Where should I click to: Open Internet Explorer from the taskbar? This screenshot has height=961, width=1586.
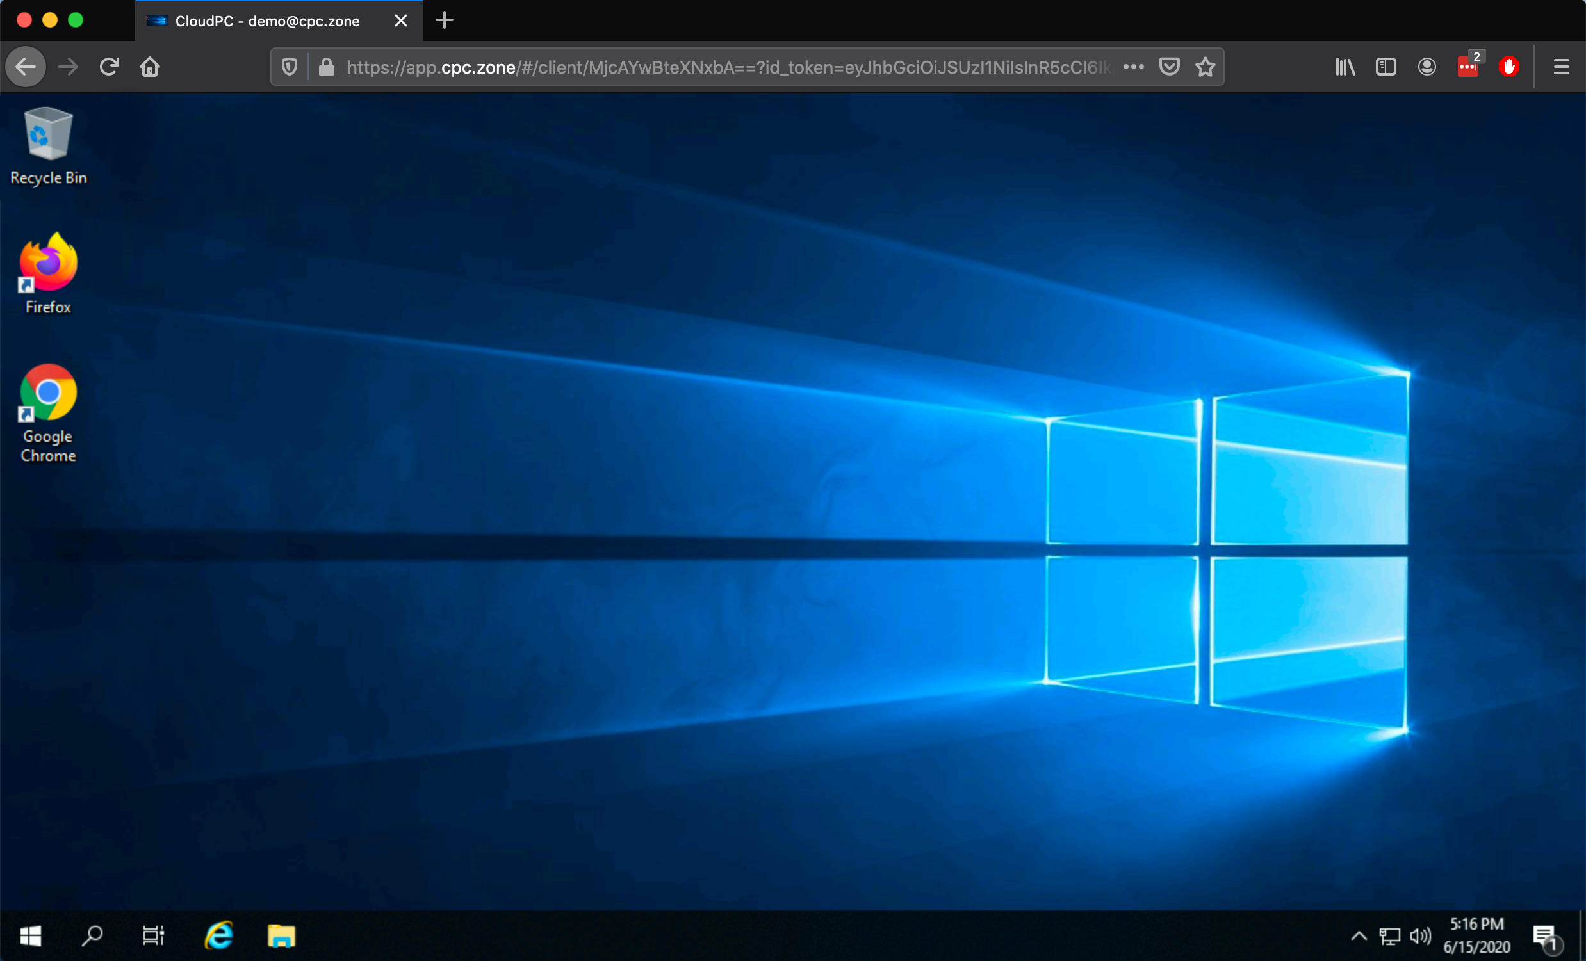(219, 935)
